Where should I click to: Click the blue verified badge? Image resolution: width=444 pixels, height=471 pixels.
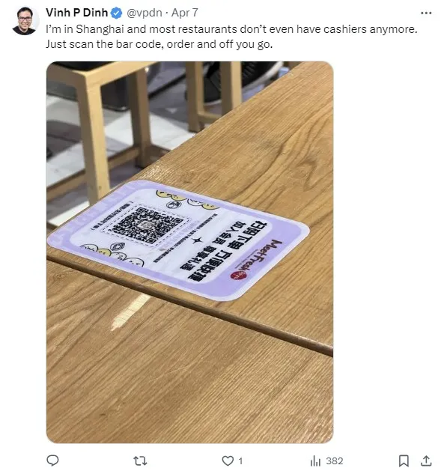(117, 13)
